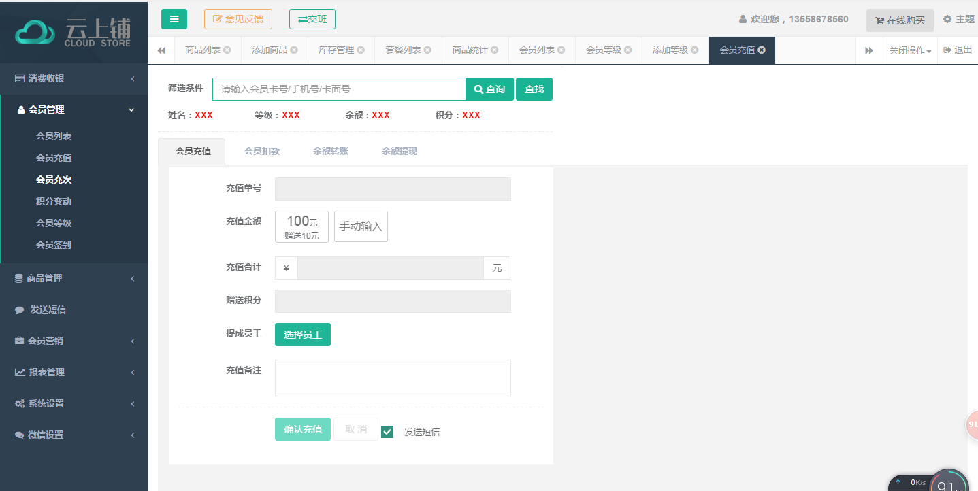The image size is (978, 491).
Task: Switch to the 余额转账 sub-tab
Action: (x=331, y=151)
